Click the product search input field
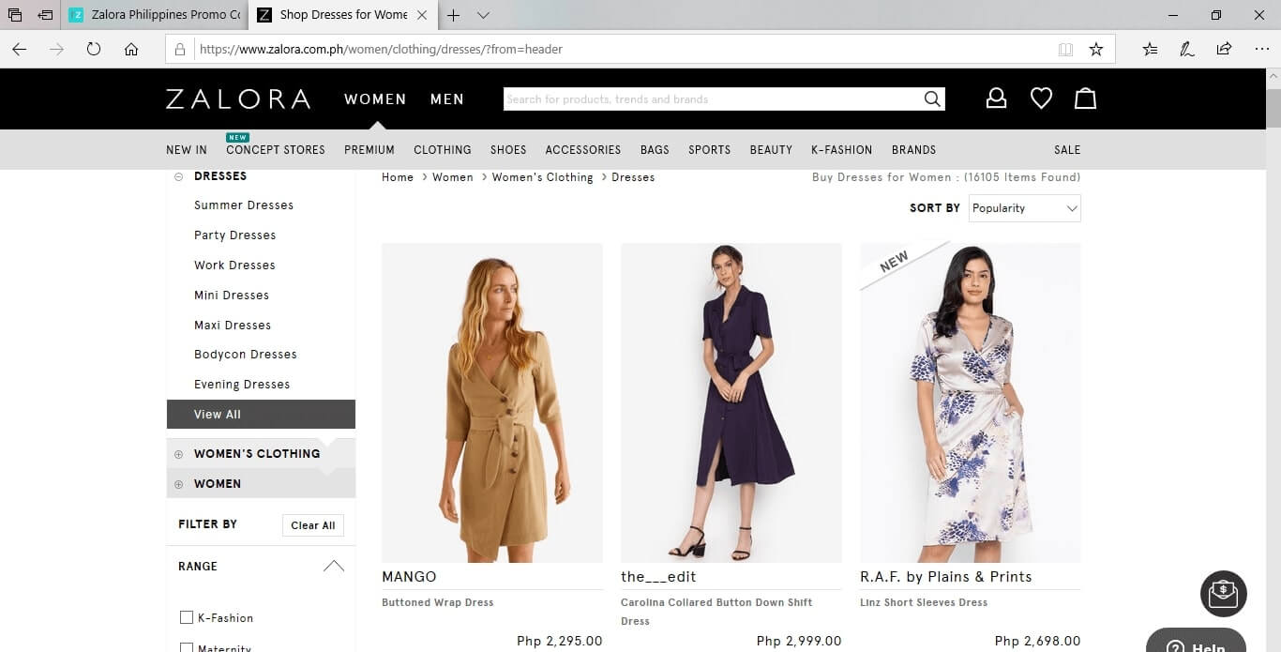 (713, 99)
